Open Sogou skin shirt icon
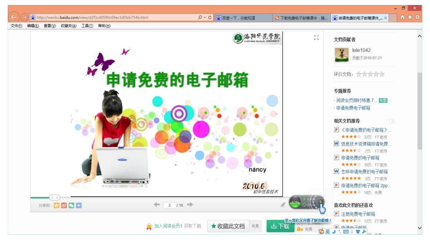Screen dimensions: 430x242 tap(358, 232)
